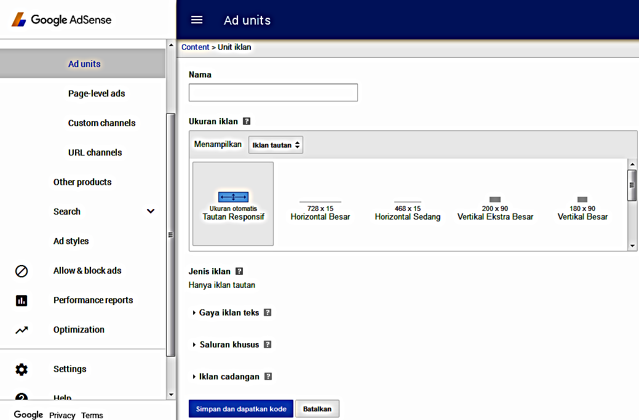Expand the Search section in sidebar

coord(151,212)
